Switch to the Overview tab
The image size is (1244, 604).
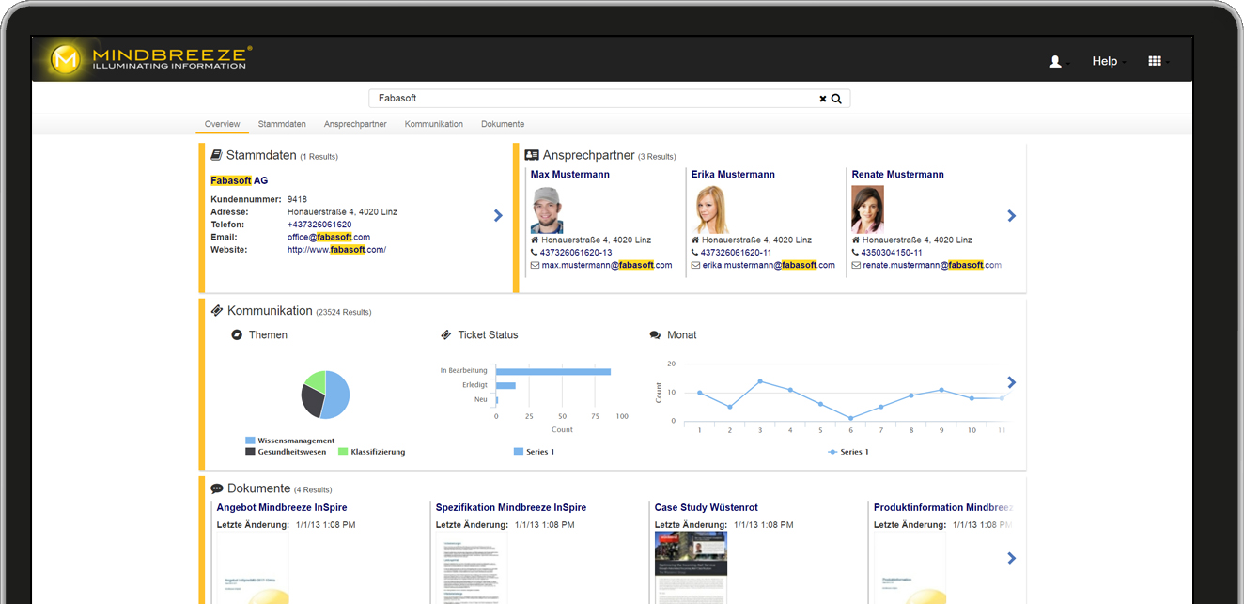pyautogui.click(x=222, y=124)
